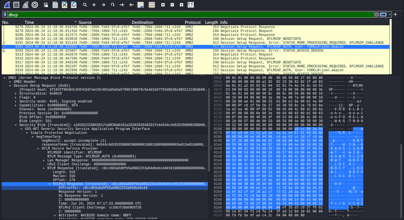This screenshot has height=220, width=404.
Task: Sort packets by No. column
Action: pos(13,22)
